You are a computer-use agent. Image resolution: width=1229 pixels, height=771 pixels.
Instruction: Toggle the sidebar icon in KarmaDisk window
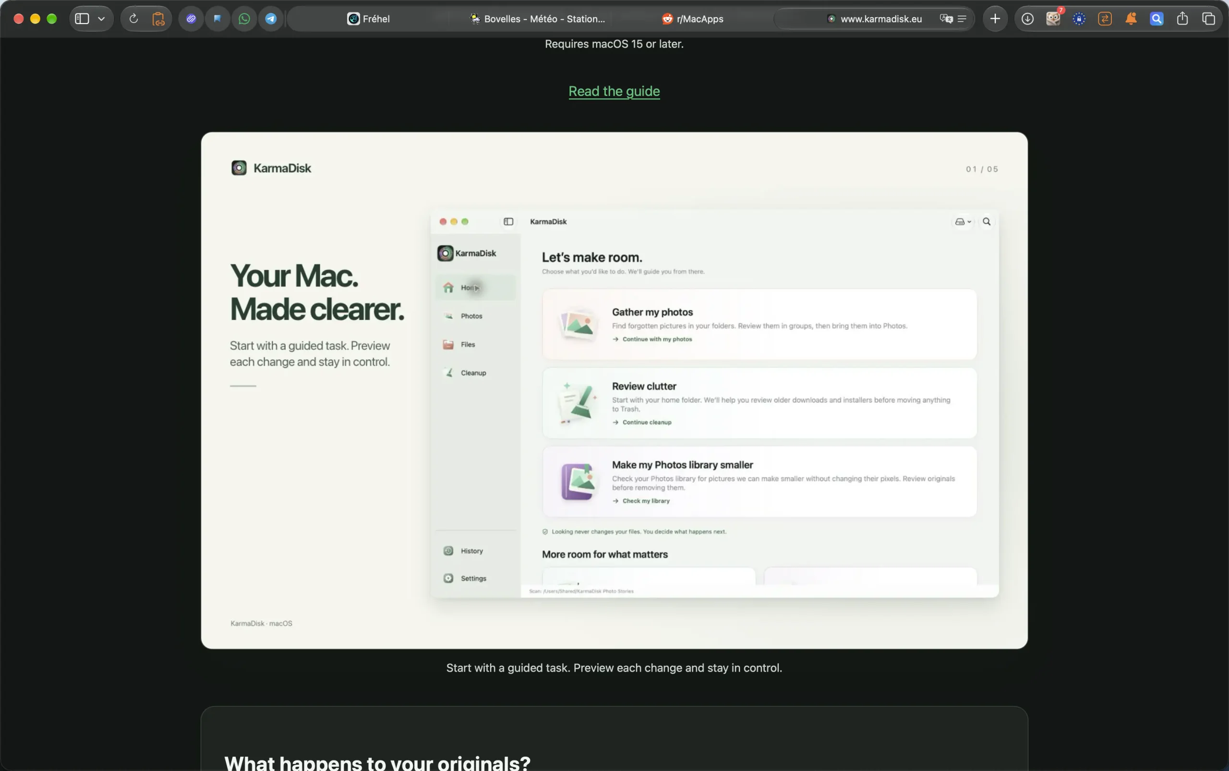coord(508,221)
